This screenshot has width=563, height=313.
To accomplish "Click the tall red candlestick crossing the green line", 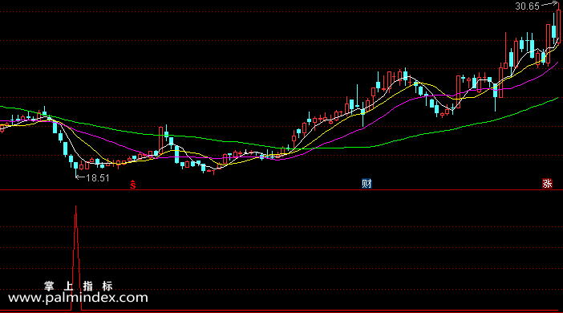I will [x=160, y=138].
